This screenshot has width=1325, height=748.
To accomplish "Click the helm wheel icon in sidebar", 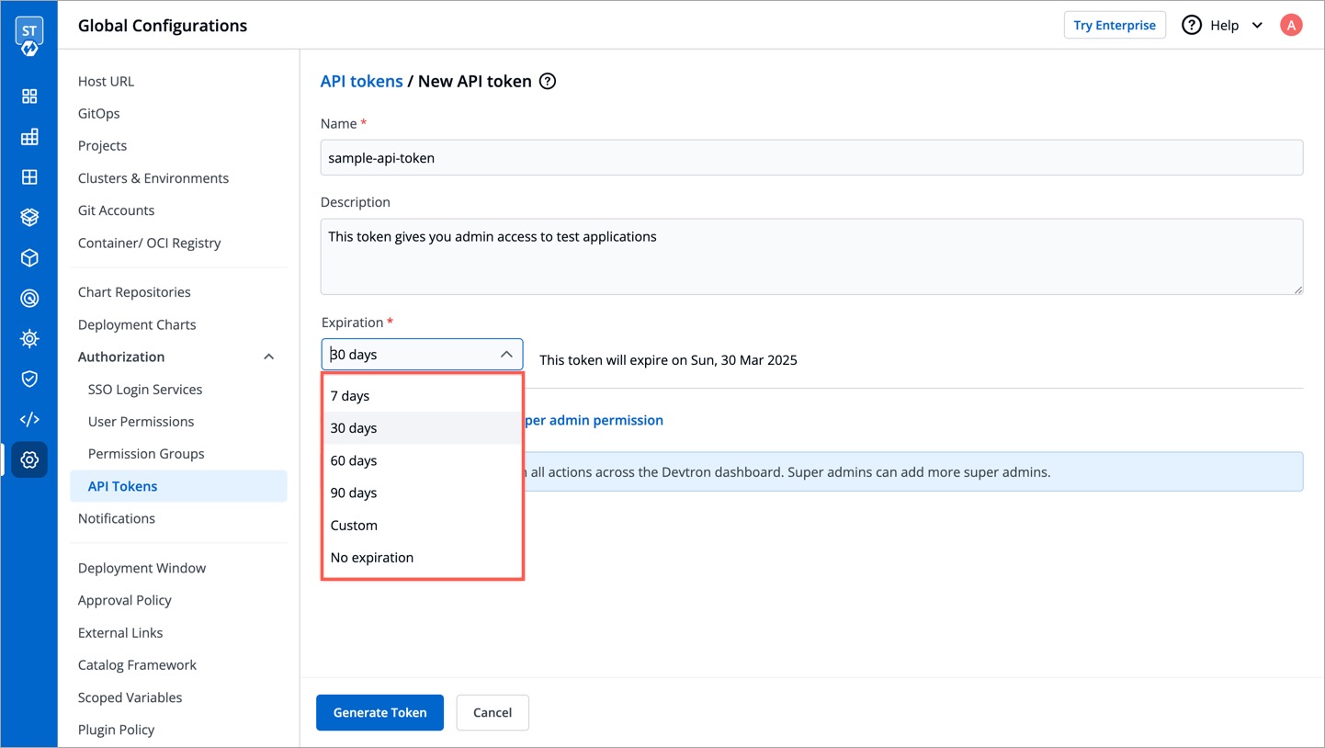I will [x=29, y=339].
